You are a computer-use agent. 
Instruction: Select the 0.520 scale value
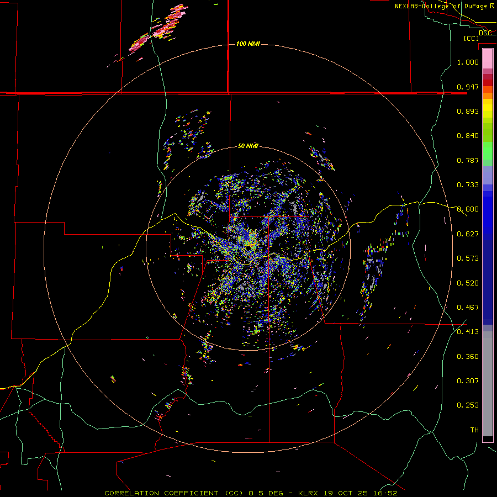(468, 283)
